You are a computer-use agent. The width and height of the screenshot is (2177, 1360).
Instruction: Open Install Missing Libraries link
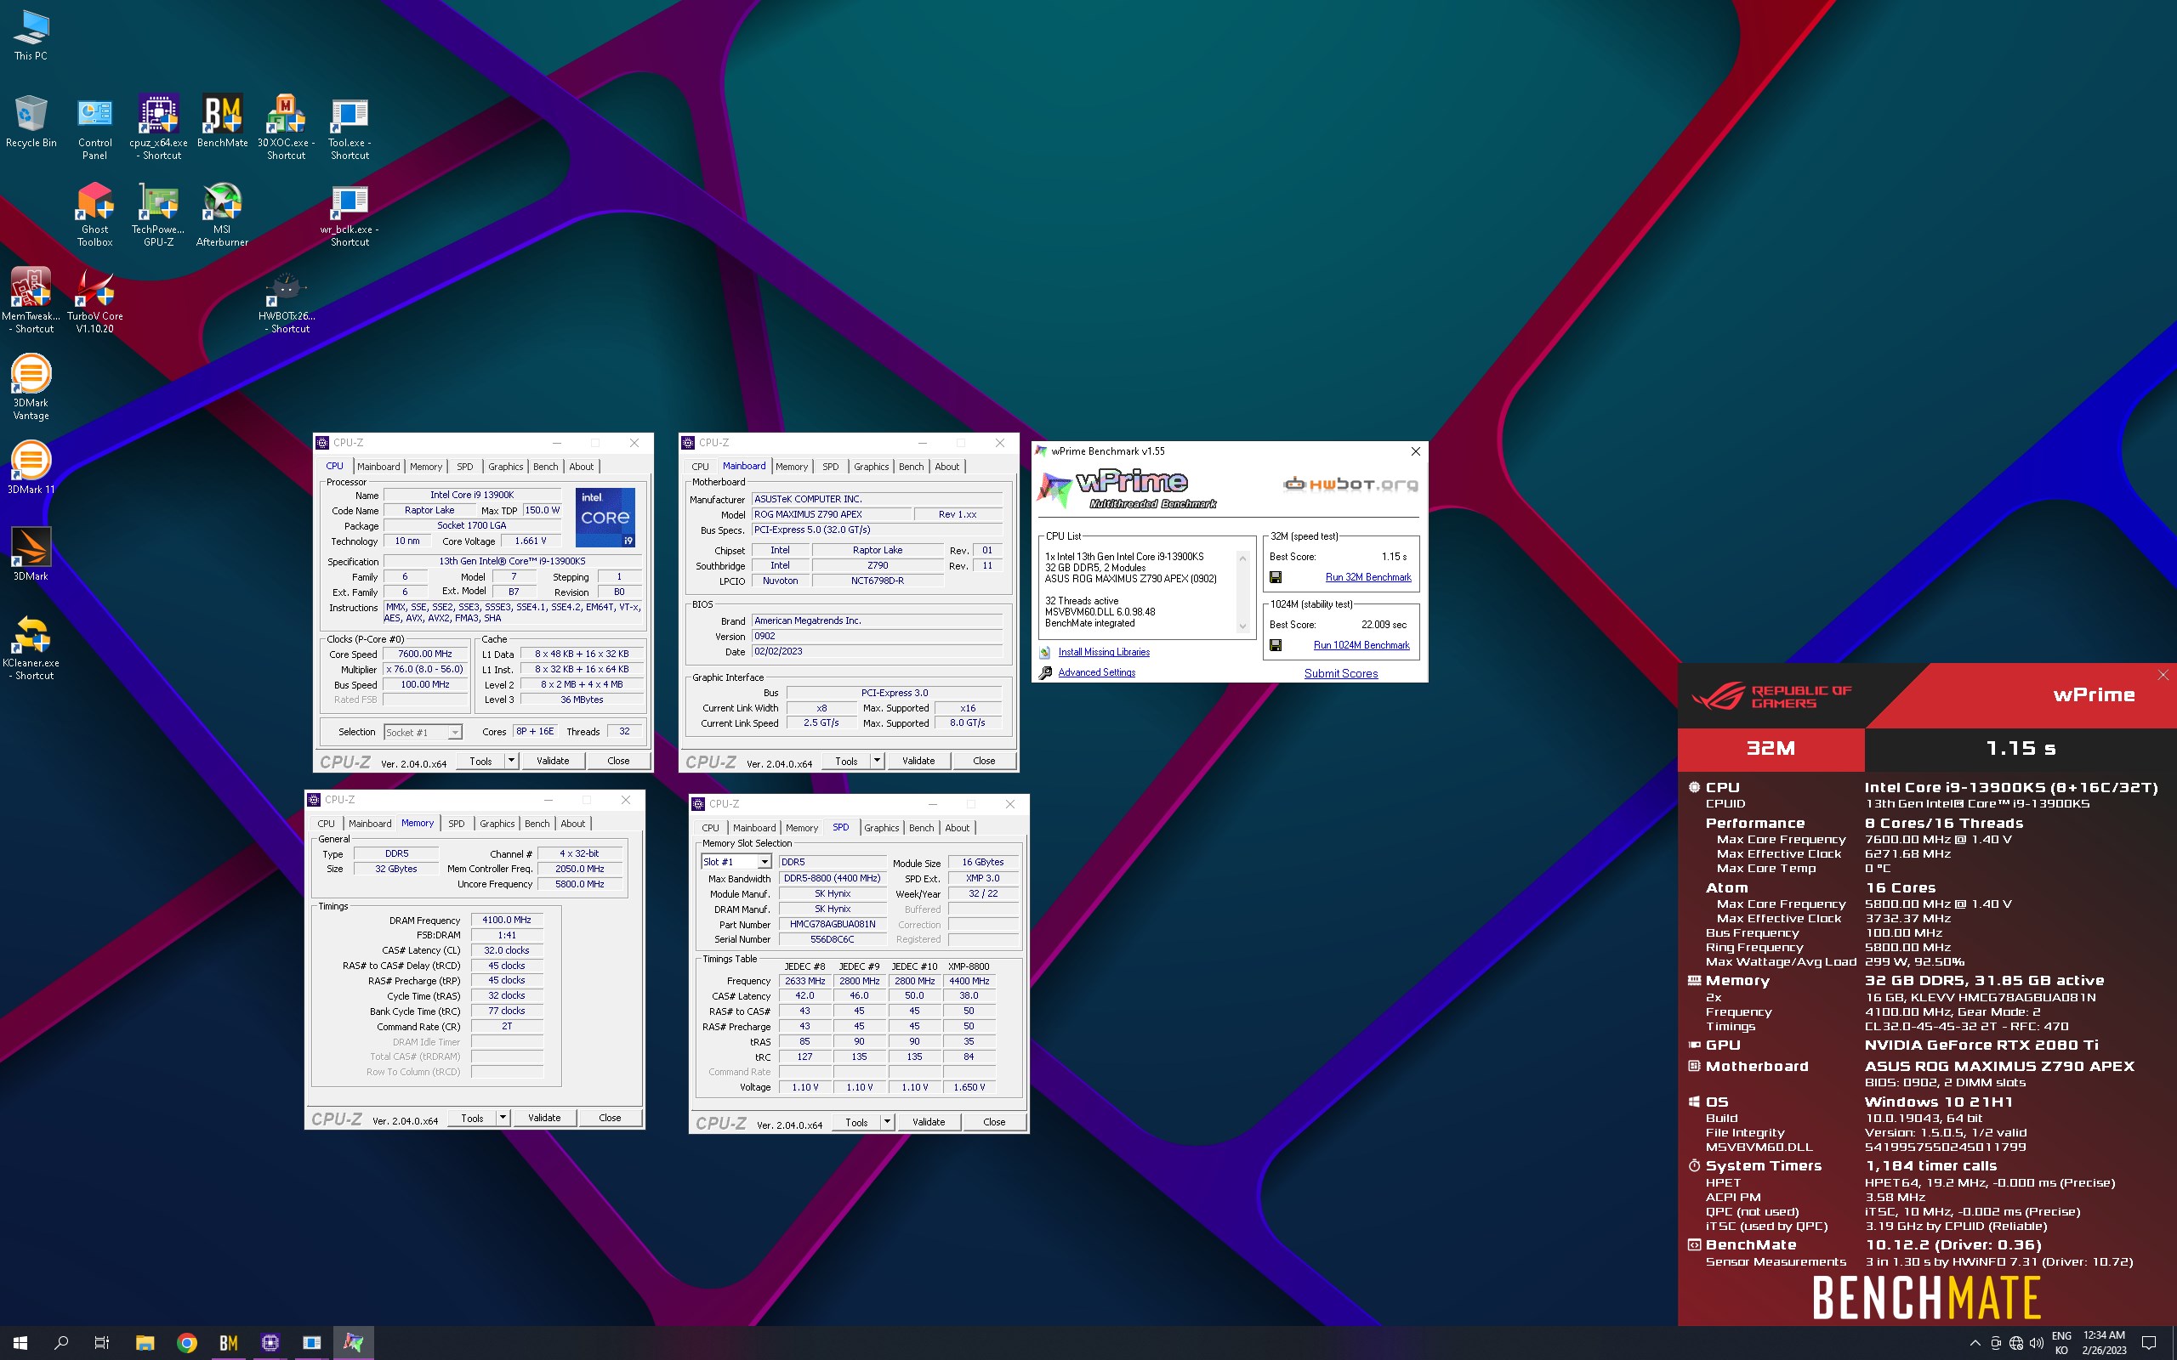click(x=1104, y=652)
